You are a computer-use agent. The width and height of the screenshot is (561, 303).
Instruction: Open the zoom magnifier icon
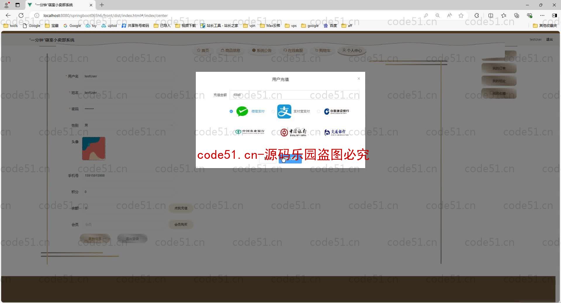[437, 15]
